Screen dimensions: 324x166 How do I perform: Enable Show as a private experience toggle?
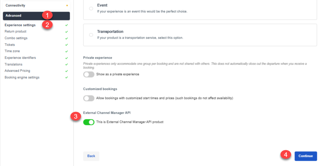[89, 74]
